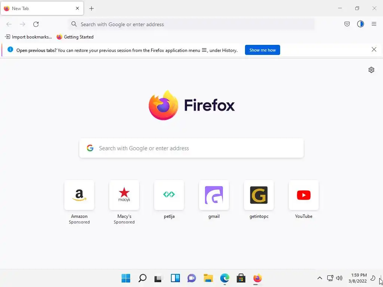383x287 pixels.
Task: Restore down the Firefox window
Action: (x=357, y=8)
